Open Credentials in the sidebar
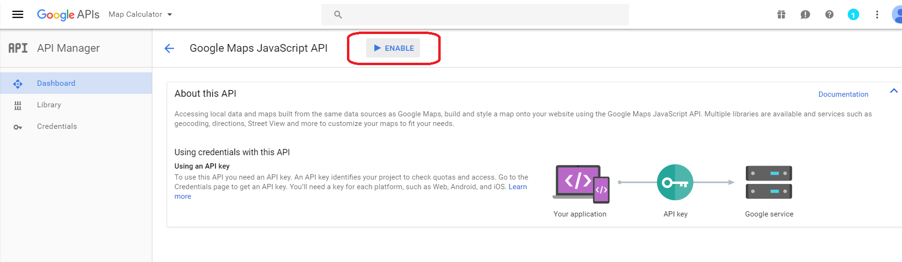 point(76,126)
